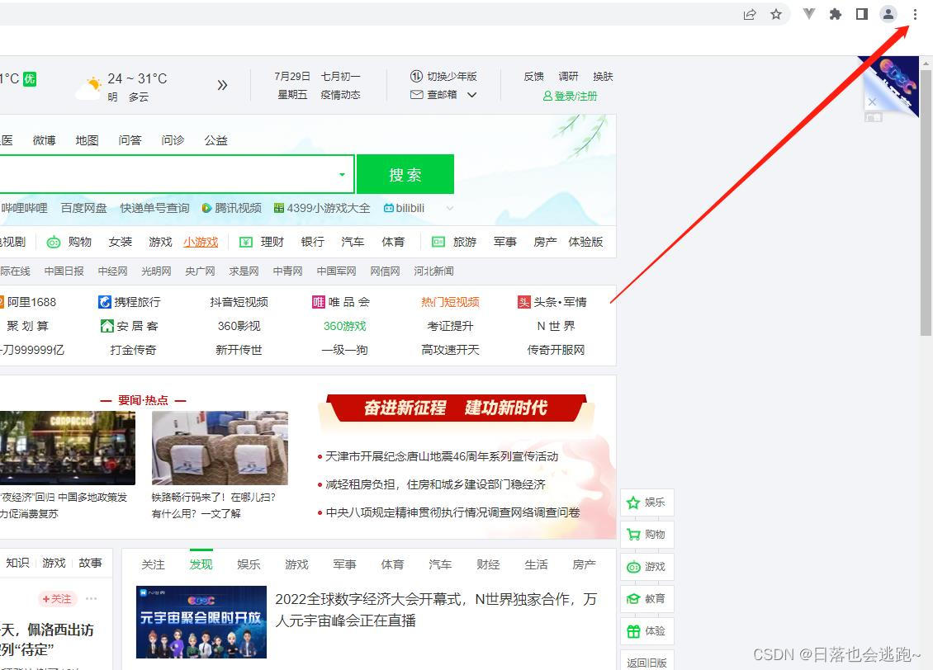Switch to the 关注 feed tab
The width and height of the screenshot is (933, 670).
(153, 564)
